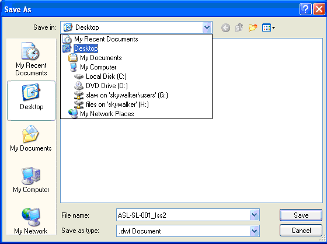327x244 pixels.
Task: Click the Save button
Action: coord(301,215)
